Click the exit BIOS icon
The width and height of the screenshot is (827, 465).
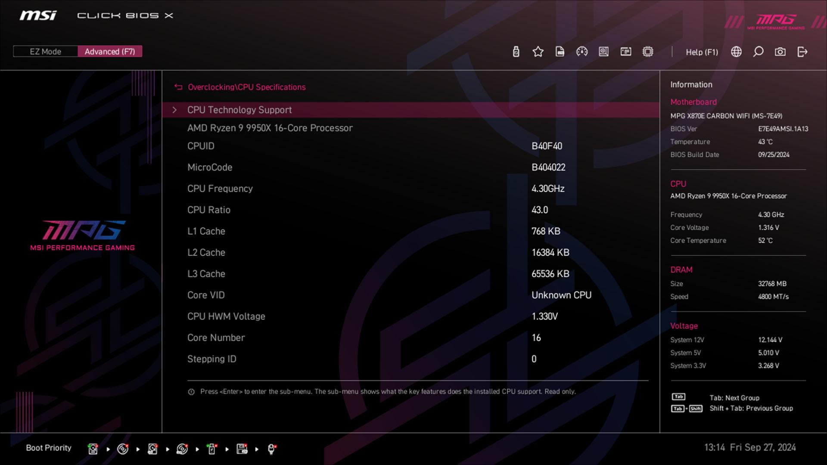(802, 52)
